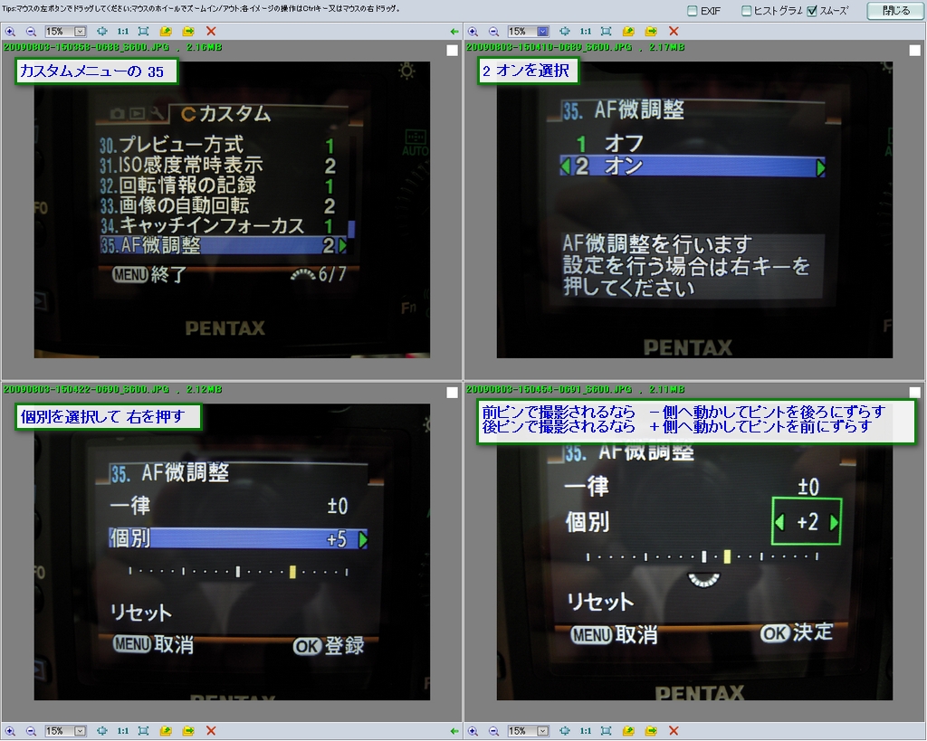927x741 pixels.
Task: Click the photo showing 個別 +2 adjustment
Action: 694,552
